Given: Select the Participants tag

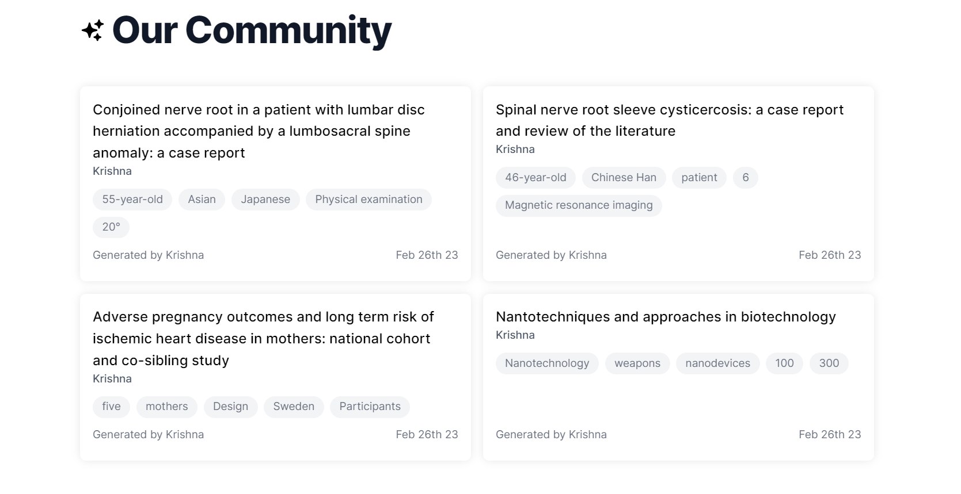Looking at the screenshot, I should (370, 407).
